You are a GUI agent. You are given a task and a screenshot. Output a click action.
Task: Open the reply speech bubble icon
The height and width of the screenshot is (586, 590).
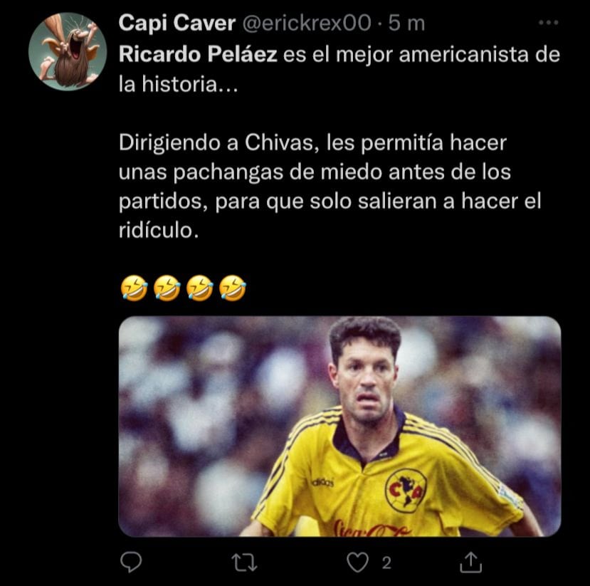click(131, 563)
